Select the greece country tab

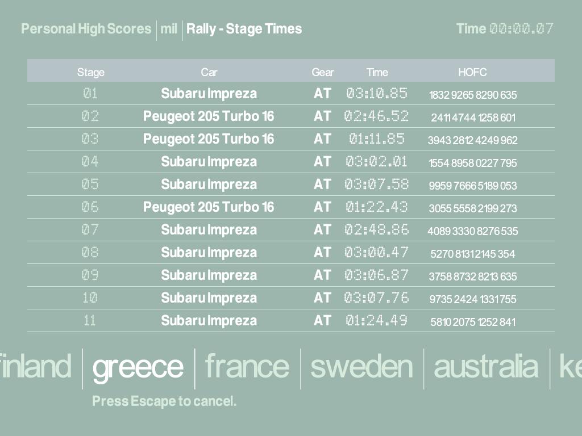(x=138, y=367)
